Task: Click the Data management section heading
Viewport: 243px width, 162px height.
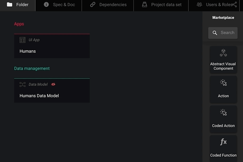Action: 32,68
